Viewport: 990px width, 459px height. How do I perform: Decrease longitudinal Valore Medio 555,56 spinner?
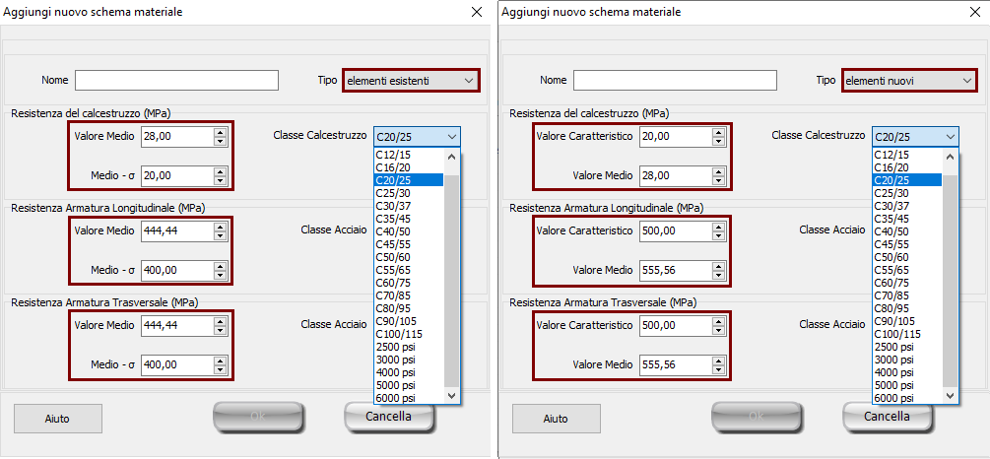pos(718,275)
